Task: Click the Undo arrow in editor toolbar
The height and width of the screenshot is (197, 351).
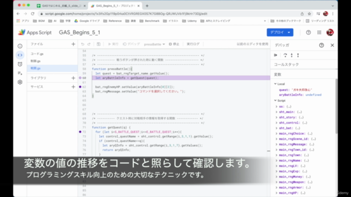Action: click(x=83, y=44)
